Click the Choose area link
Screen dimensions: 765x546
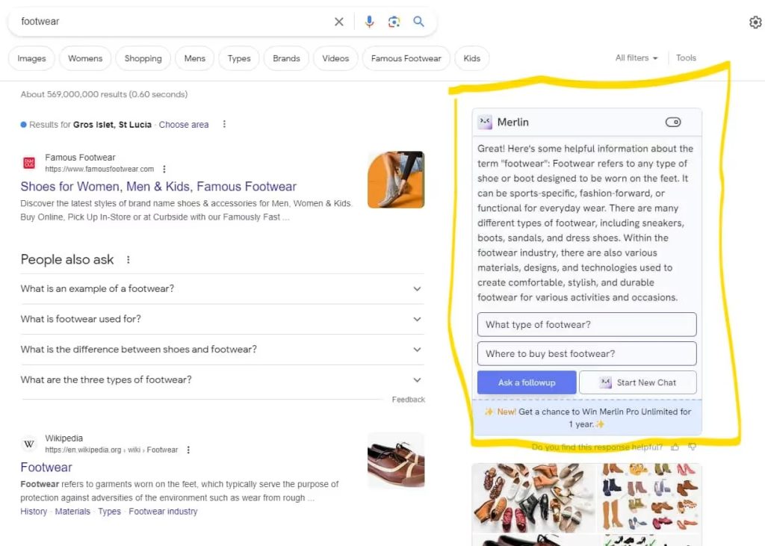pyautogui.click(x=184, y=125)
